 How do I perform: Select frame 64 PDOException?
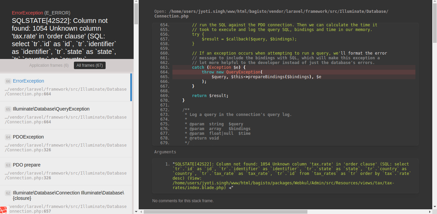pyautogui.click(x=66, y=143)
